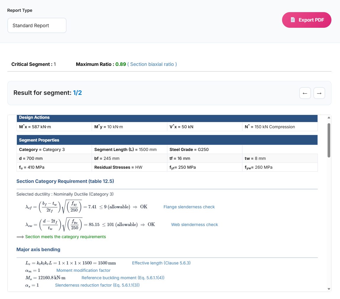This screenshot has height=299, width=340.
Task: Go to next segment with right arrow
Action: [319, 93]
